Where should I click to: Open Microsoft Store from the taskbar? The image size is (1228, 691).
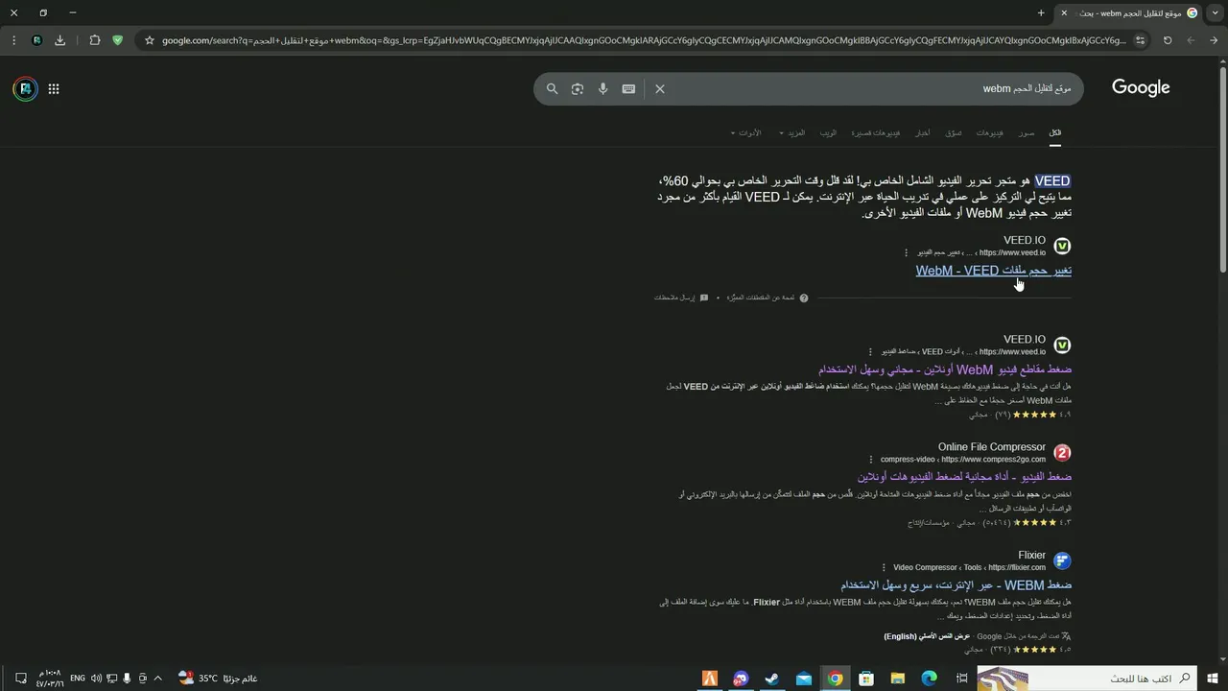click(x=866, y=679)
